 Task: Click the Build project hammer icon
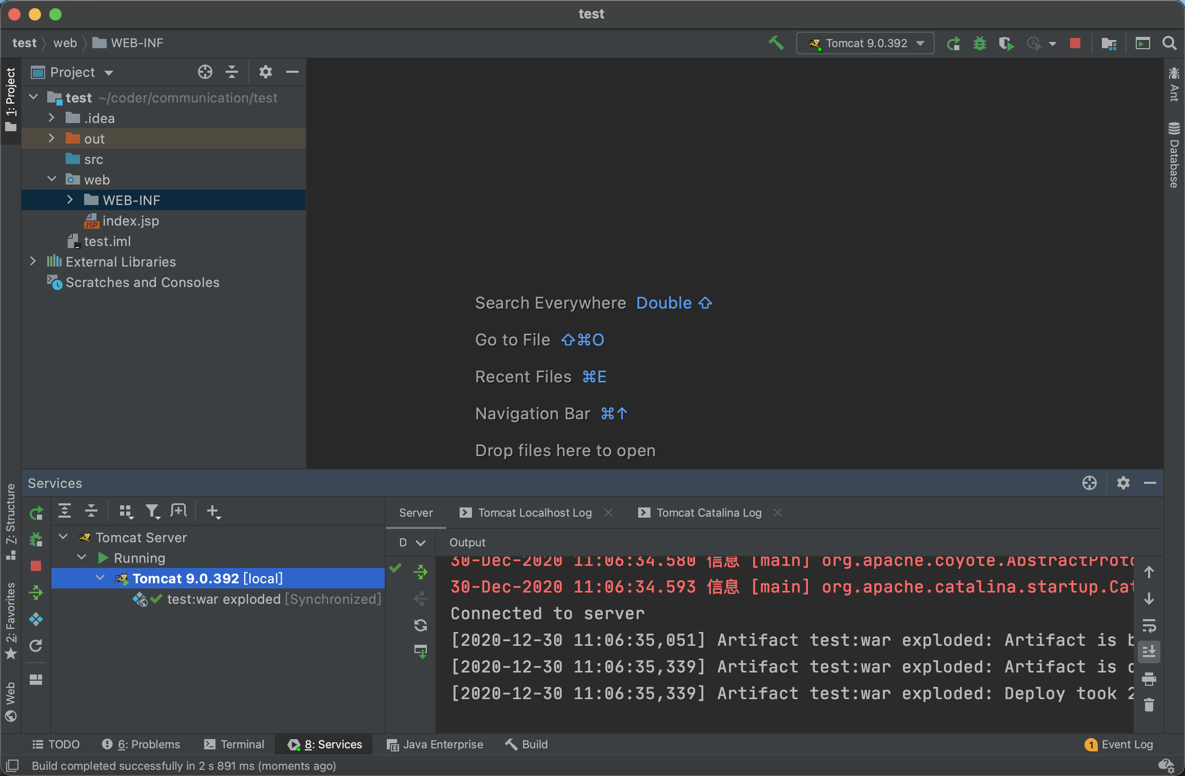[x=776, y=43]
